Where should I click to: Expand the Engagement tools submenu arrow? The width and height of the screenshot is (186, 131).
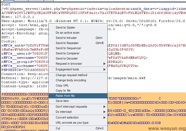pos(104,69)
